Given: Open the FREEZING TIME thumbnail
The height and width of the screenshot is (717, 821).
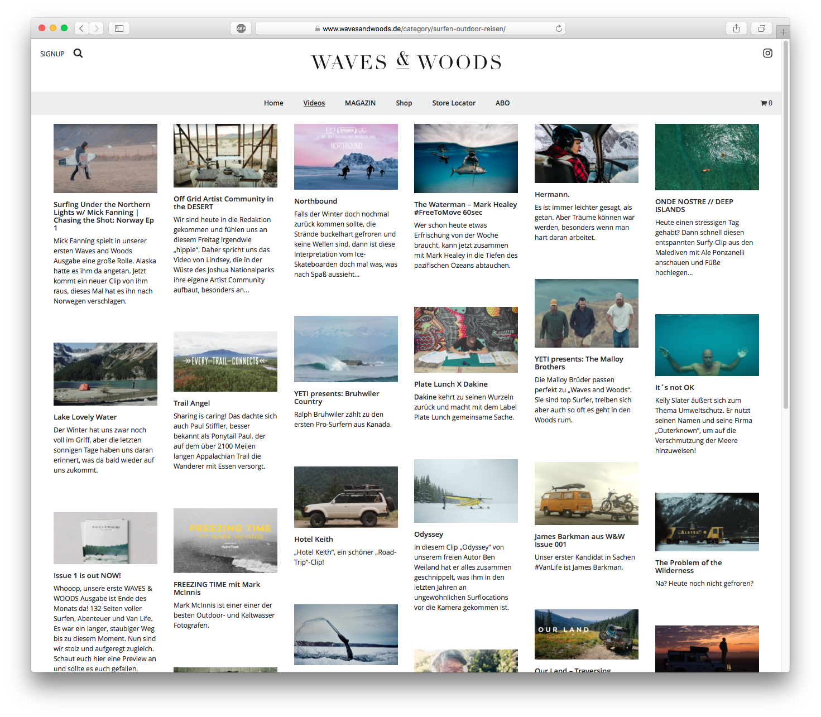Looking at the screenshot, I should click(225, 541).
